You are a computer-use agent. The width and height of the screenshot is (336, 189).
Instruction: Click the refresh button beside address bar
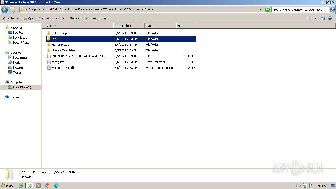coord(267,10)
